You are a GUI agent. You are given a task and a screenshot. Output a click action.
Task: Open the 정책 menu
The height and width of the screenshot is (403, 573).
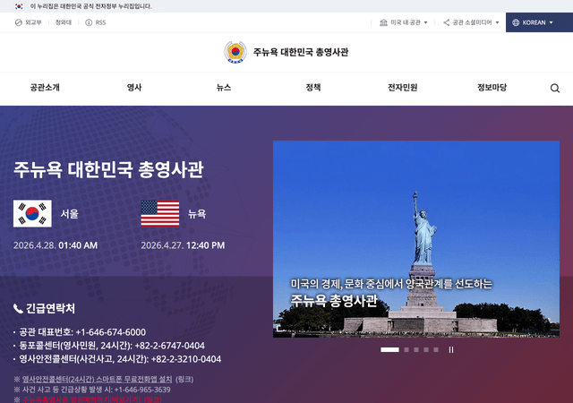tap(313, 88)
